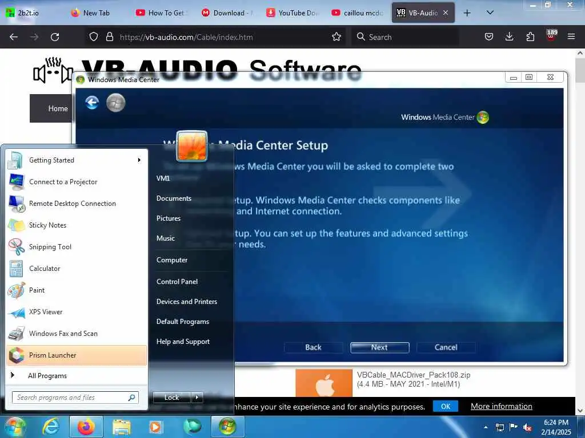
Task: Open Connect to a Projector
Action: (77, 182)
